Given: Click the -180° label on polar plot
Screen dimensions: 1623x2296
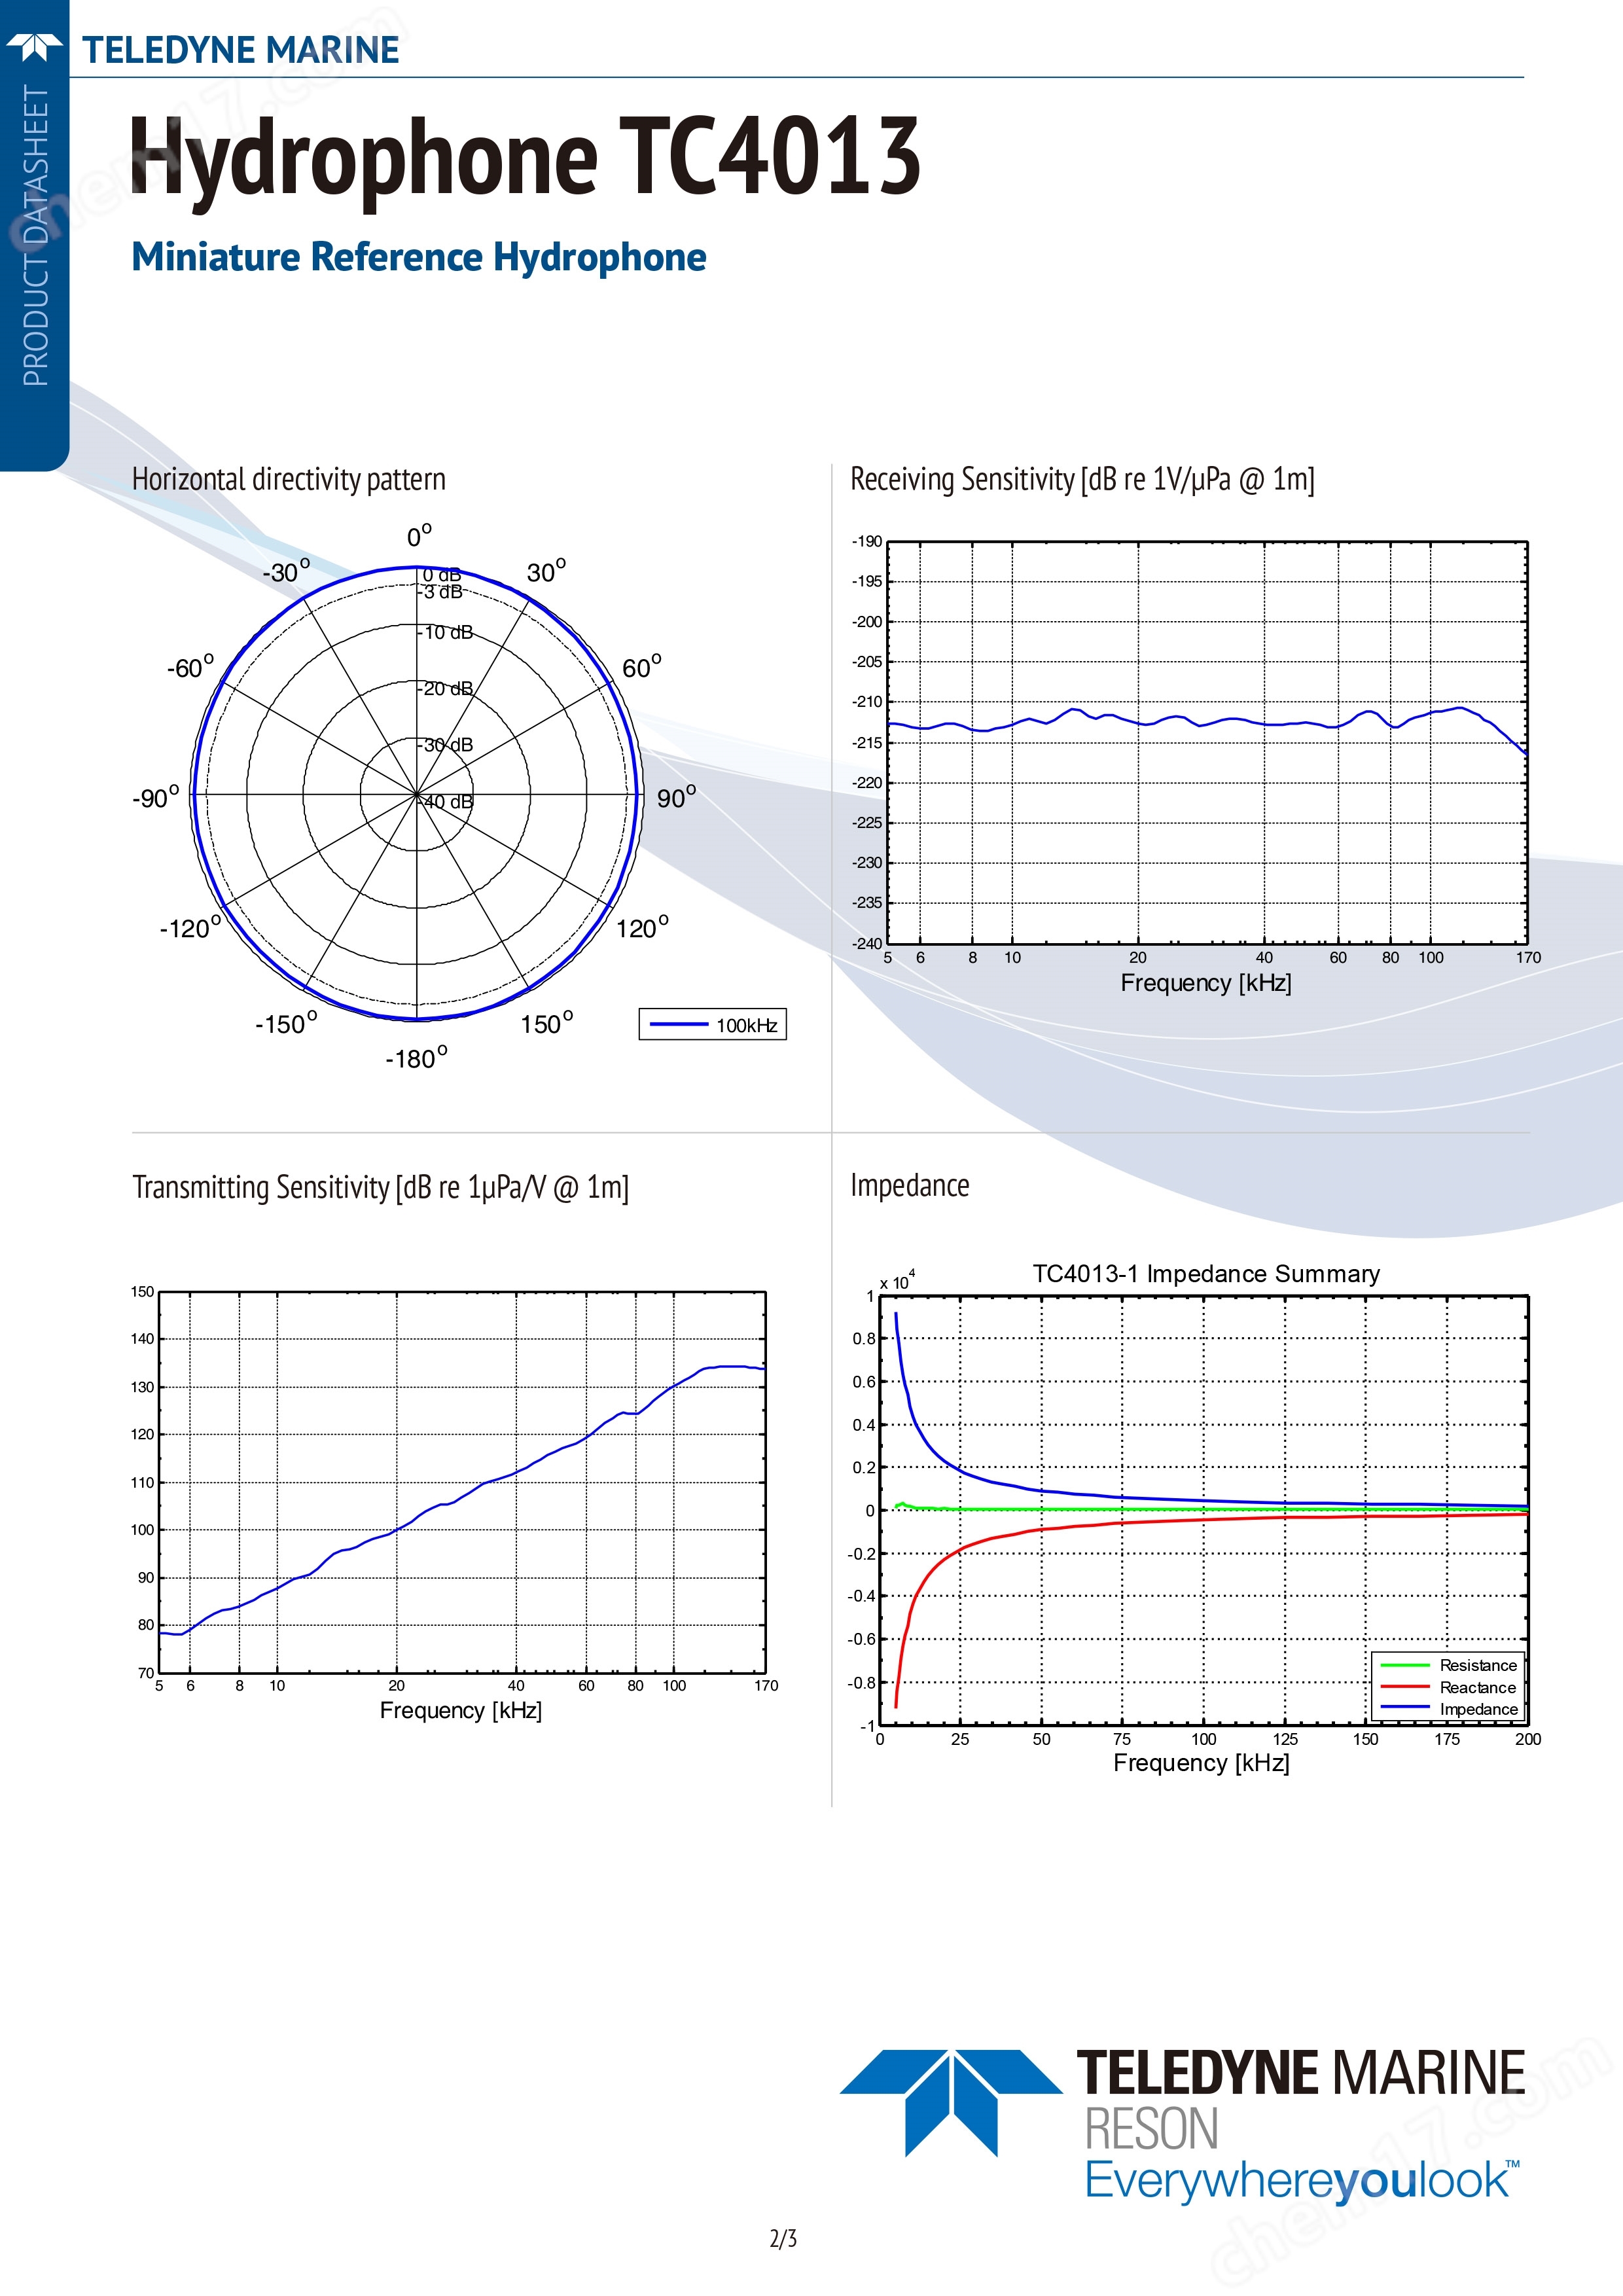Looking at the screenshot, I should tap(416, 1058).
